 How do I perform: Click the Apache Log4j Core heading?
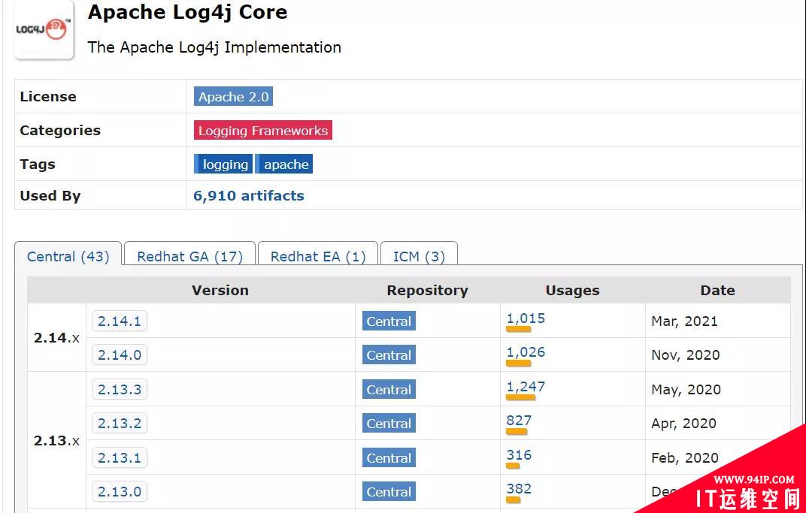pos(188,12)
